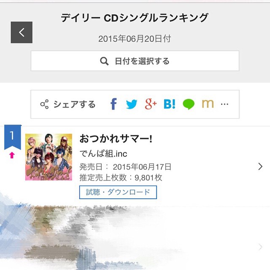
Task: Open 日付を選択する date picker
Action: tap(135, 61)
